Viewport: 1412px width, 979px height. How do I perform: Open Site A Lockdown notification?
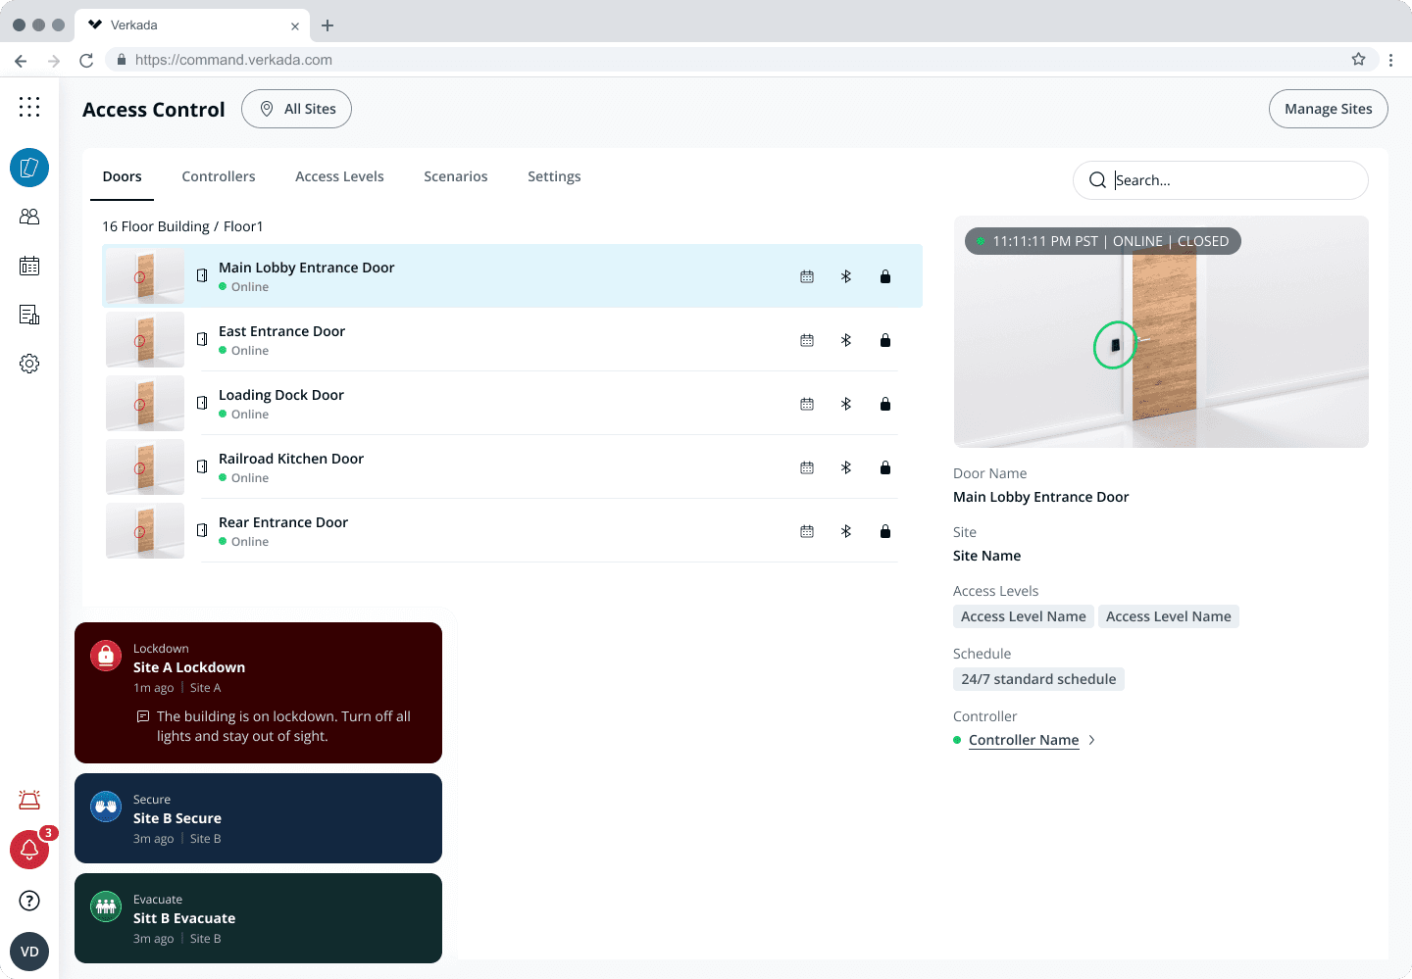tap(258, 693)
